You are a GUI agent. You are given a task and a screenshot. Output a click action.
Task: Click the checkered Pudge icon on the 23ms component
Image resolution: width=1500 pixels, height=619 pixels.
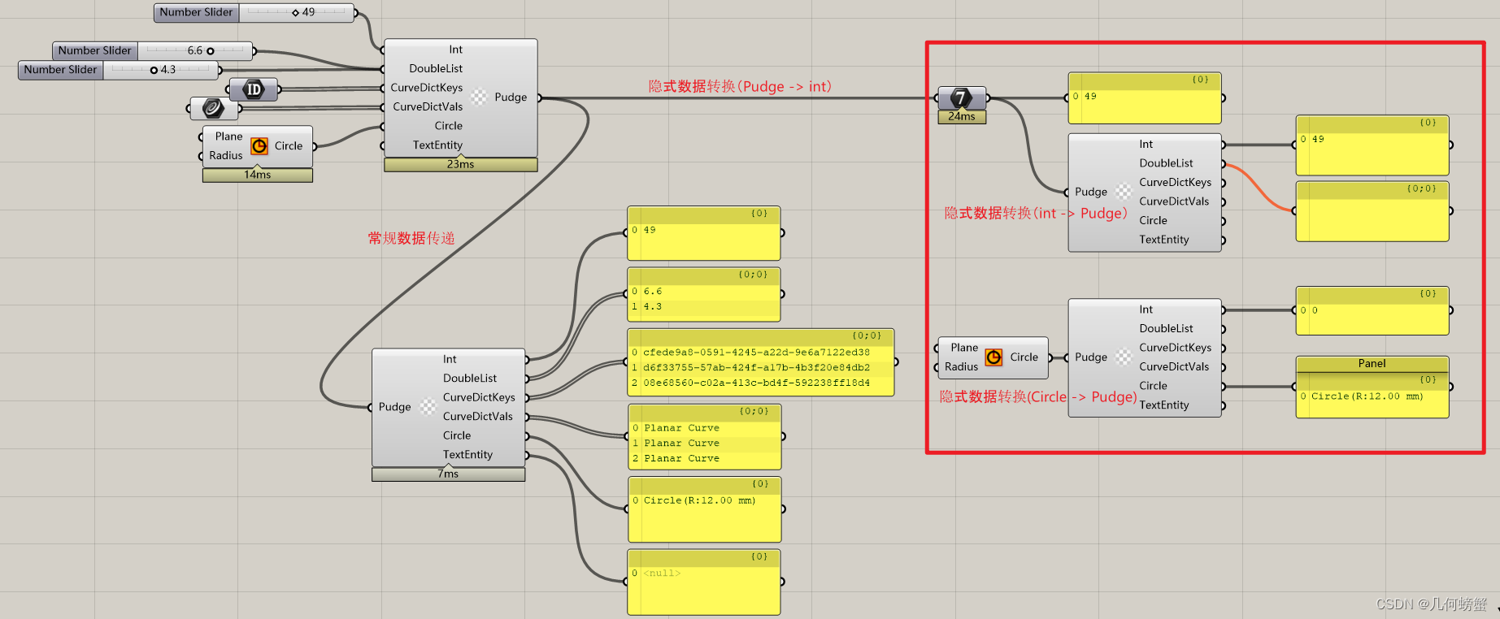click(480, 97)
